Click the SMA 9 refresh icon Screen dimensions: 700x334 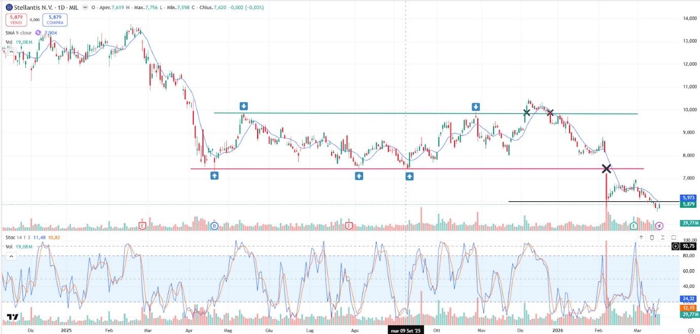(39, 33)
